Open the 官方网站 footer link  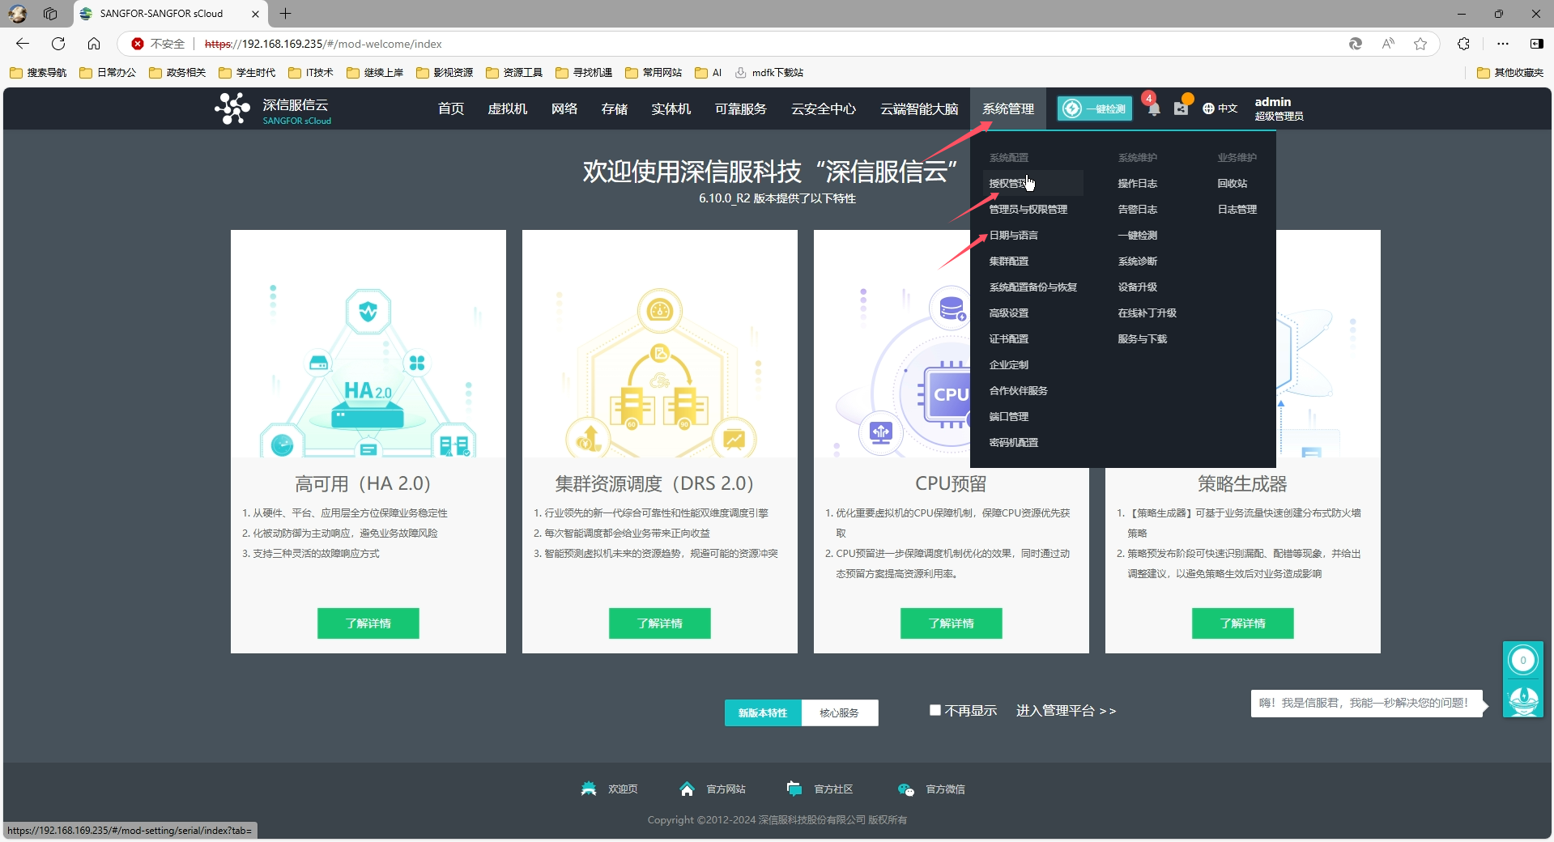coord(712,789)
